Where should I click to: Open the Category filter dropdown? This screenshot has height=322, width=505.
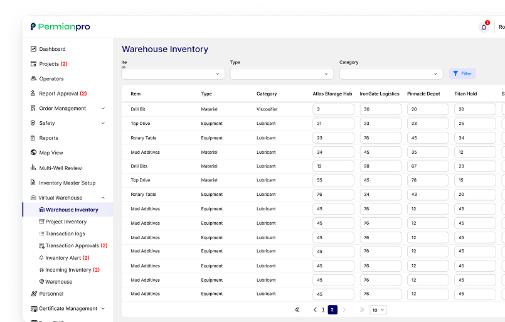coord(391,74)
